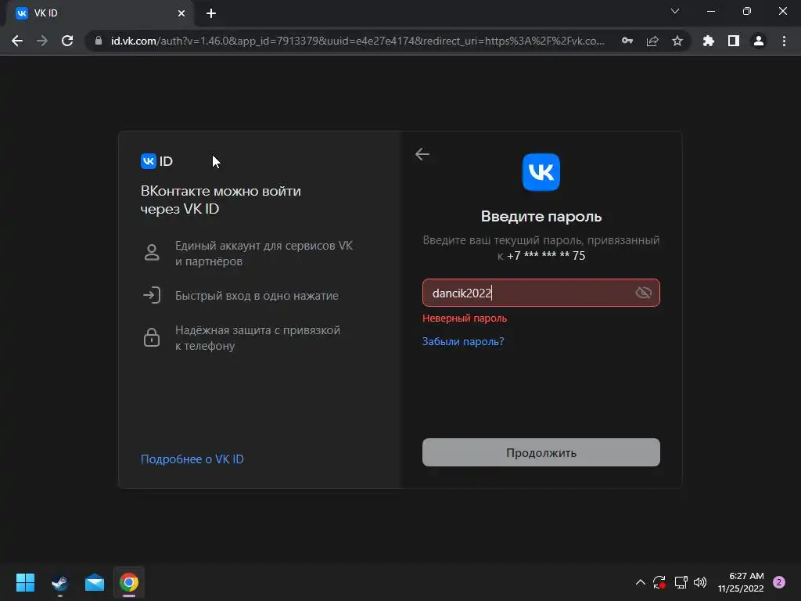Click the Продолжить button
Image resolution: width=801 pixels, height=601 pixels.
click(541, 452)
